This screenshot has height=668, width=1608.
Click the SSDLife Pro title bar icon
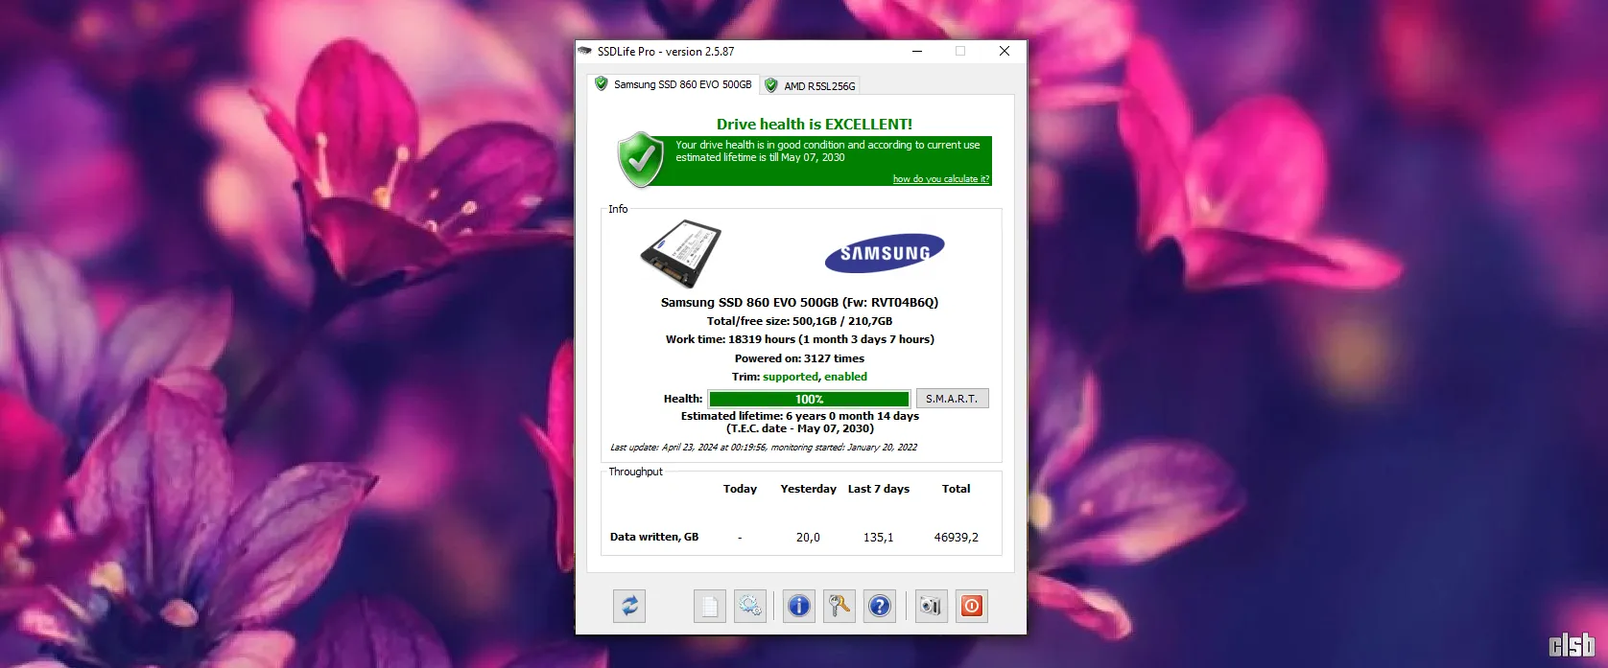point(585,51)
